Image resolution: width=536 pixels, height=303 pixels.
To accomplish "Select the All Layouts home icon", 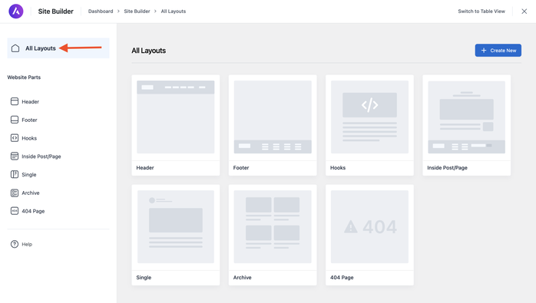I will pyautogui.click(x=15, y=48).
